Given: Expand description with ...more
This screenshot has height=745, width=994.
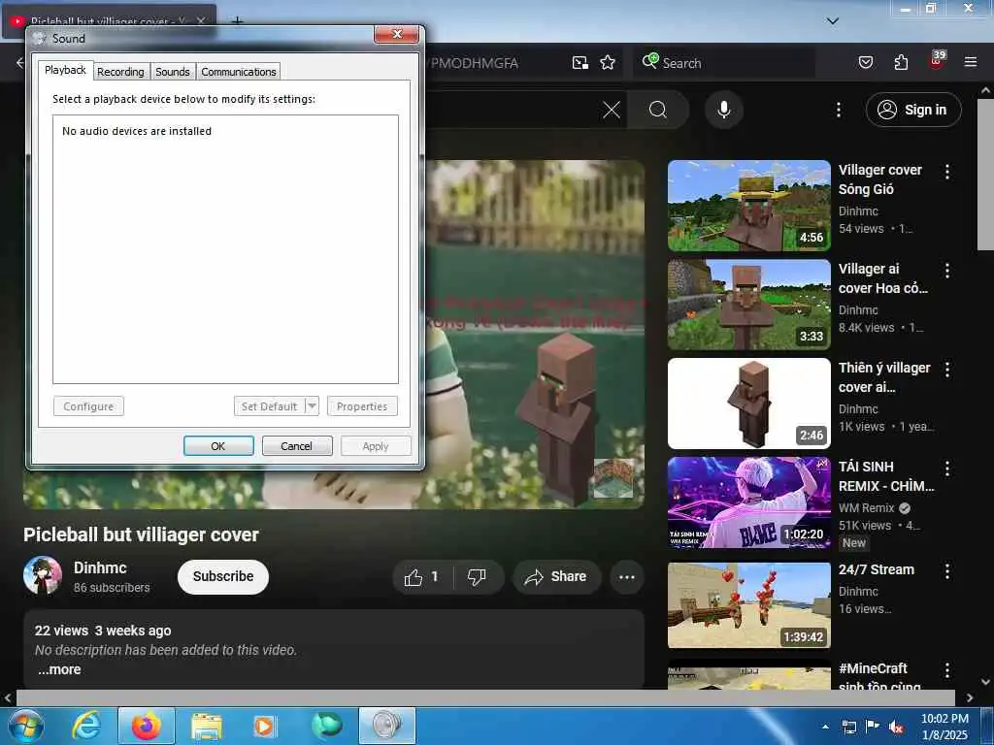Looking at the screenshot, I should tap(59, 669).
